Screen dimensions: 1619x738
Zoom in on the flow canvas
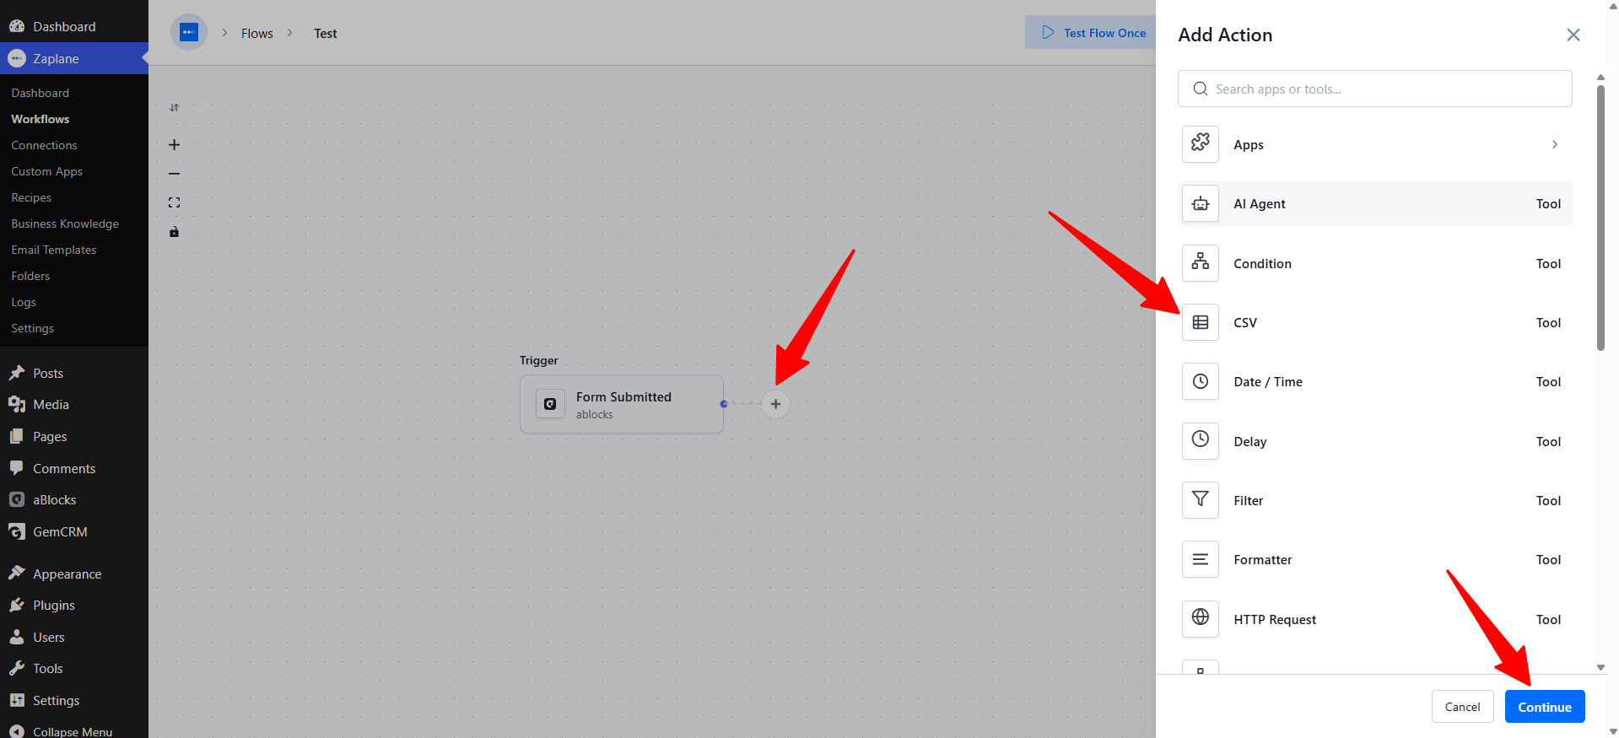[x=174, y=145]
